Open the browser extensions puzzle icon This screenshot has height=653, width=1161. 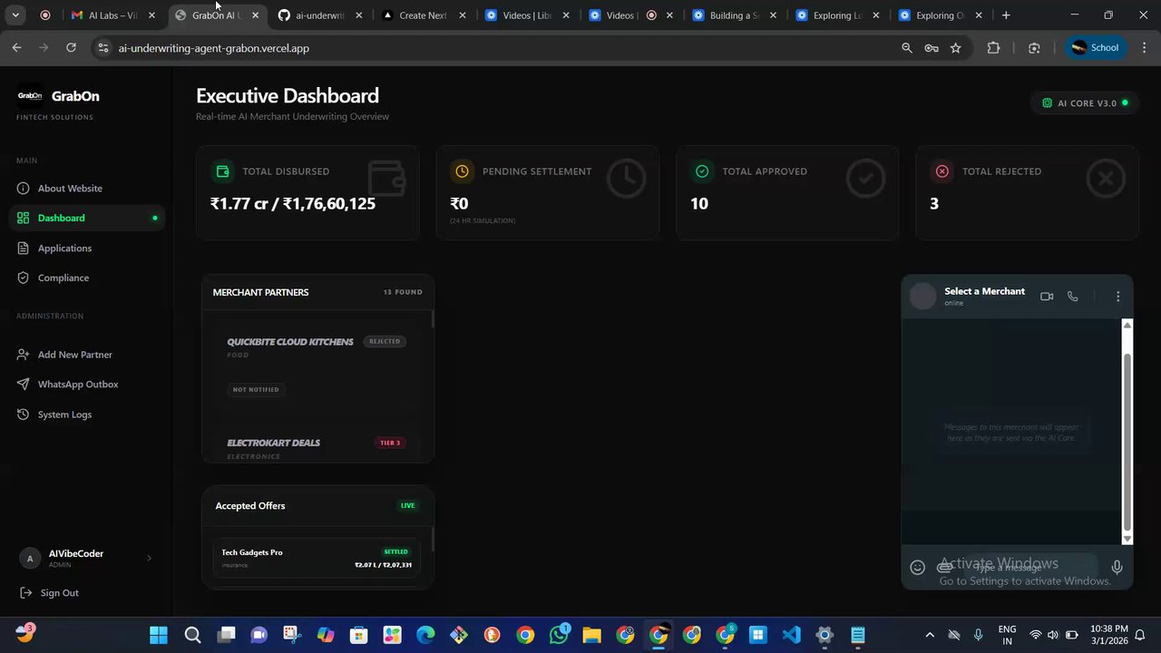point(993,48)
